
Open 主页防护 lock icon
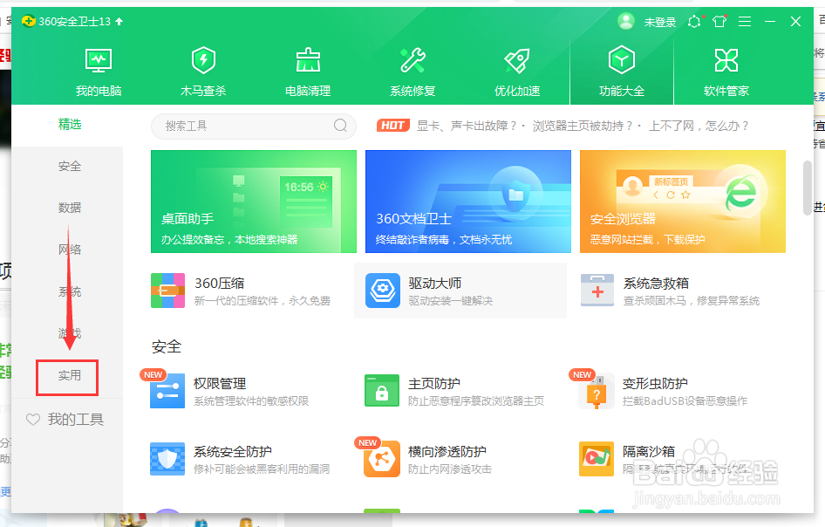tap(382, 391)
